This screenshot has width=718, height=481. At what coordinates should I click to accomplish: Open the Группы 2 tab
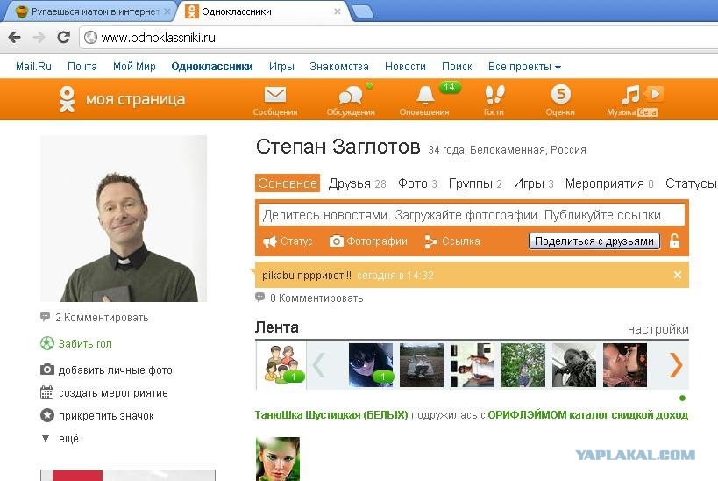475,183
